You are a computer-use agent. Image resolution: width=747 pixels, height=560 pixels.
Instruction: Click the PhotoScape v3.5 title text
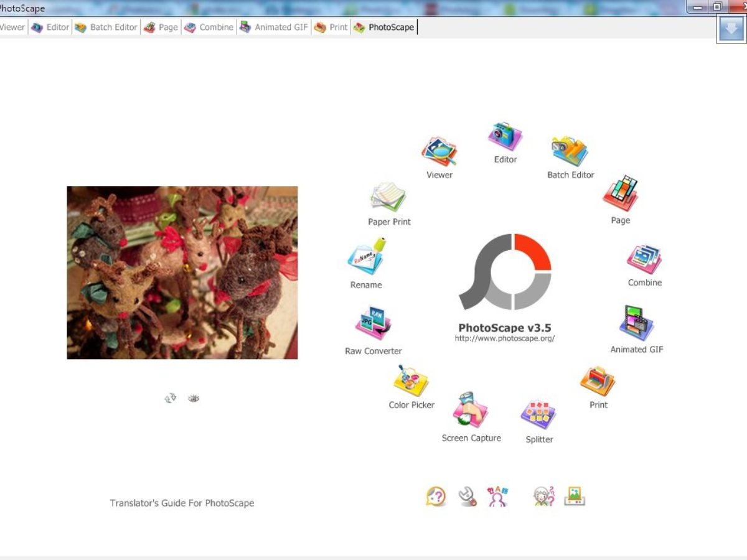click(x=505, y=328)
